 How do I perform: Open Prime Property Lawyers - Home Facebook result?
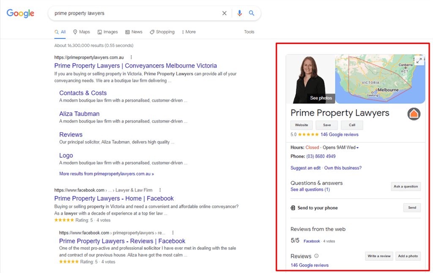(x=114, y=199)
